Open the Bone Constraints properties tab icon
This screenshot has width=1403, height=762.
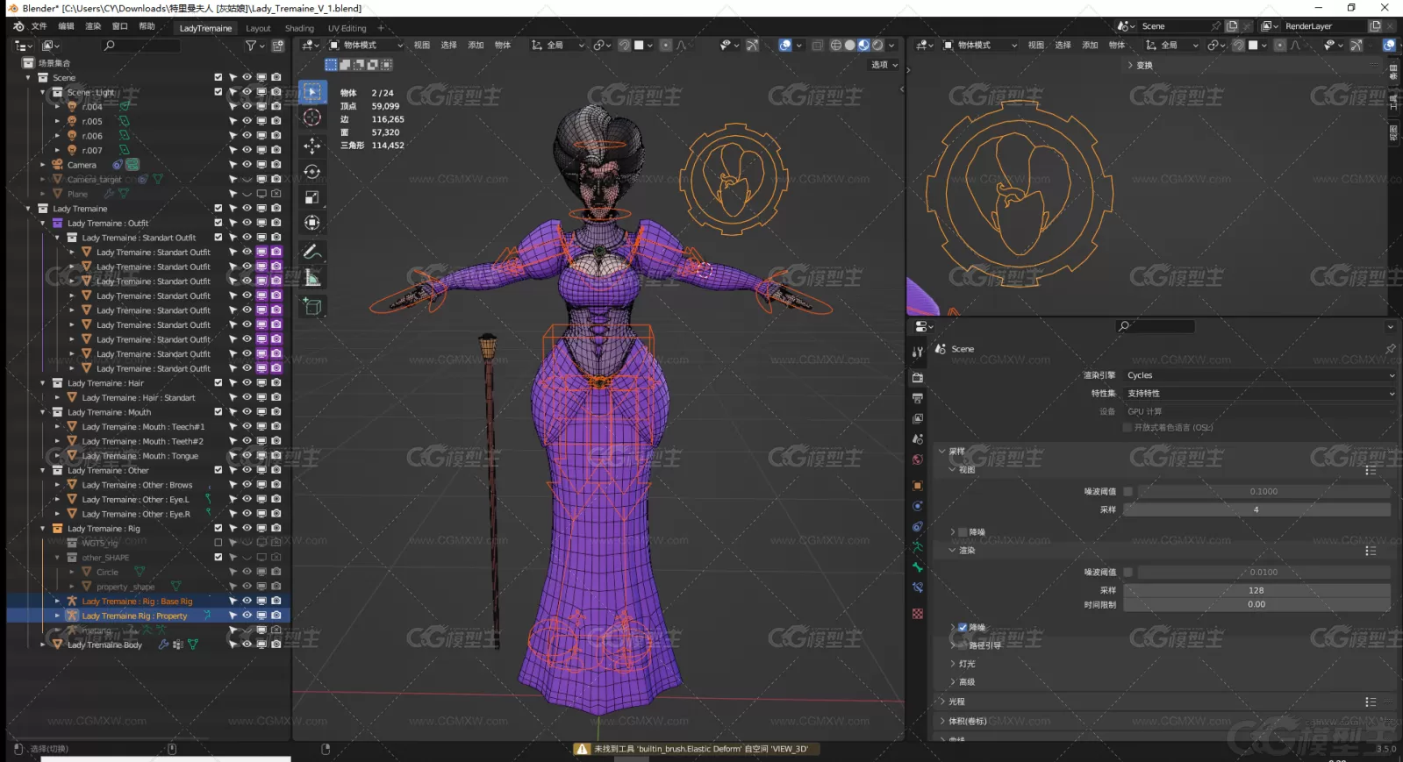click(x=918, y=588)
